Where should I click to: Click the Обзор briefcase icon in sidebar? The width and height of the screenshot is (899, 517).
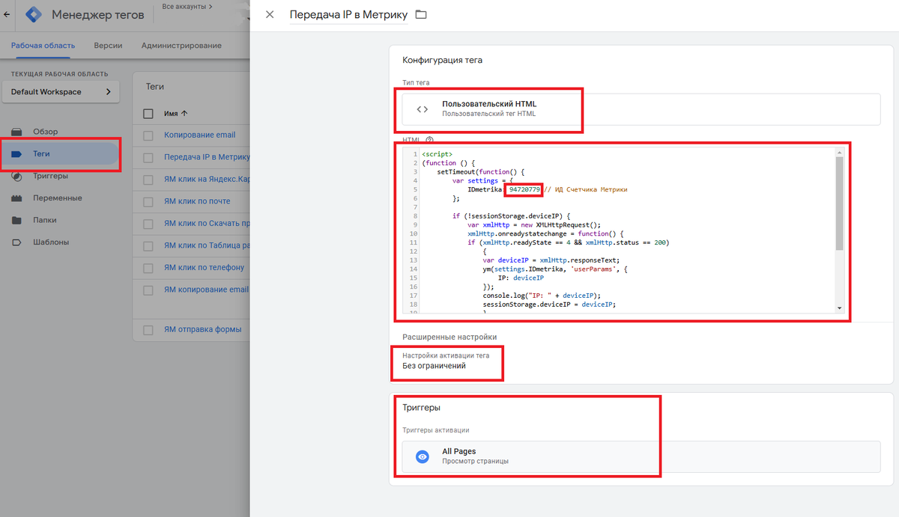(16, 132)
